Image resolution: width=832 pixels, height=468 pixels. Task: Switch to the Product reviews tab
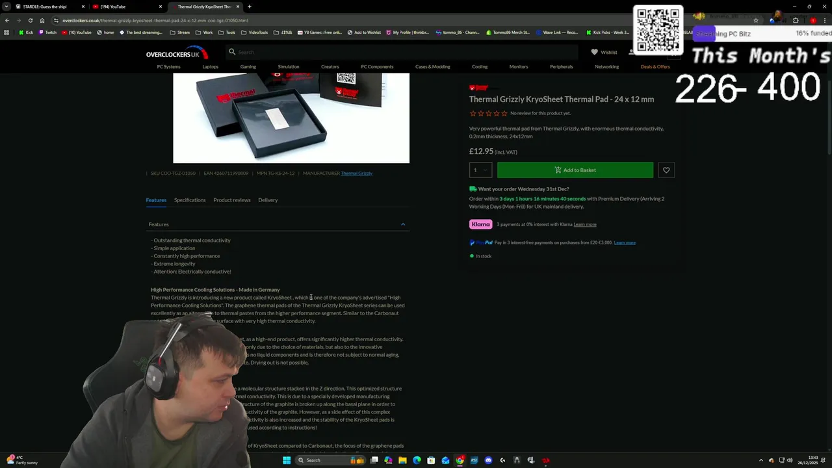point(232,200)
